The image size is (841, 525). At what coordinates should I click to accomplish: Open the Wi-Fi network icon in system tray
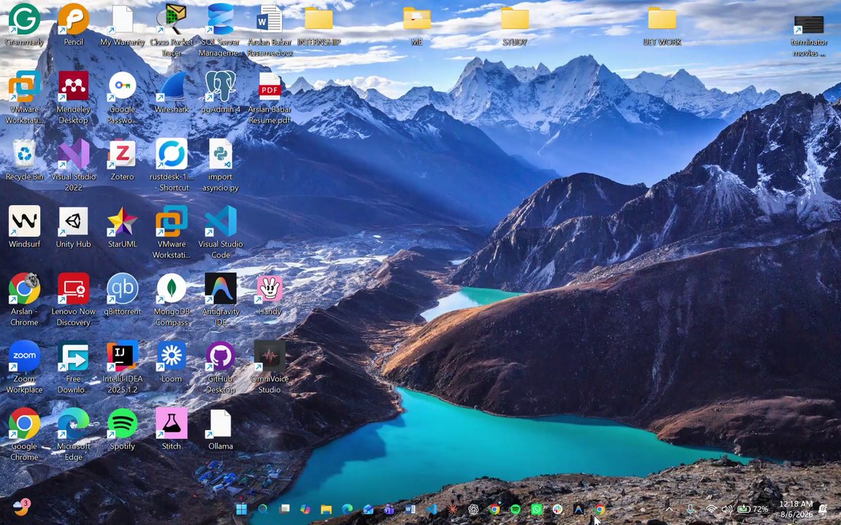pos(711,509)
